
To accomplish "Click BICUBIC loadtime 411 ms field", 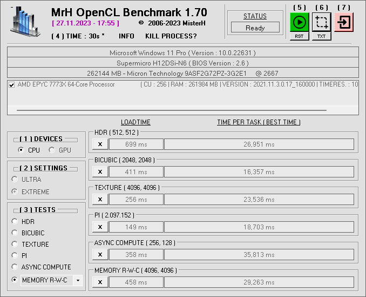I will [x=136, y=171].
